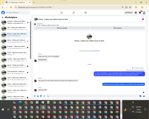
Task: Open the emoji picker in message box
Action: point(140,96)
